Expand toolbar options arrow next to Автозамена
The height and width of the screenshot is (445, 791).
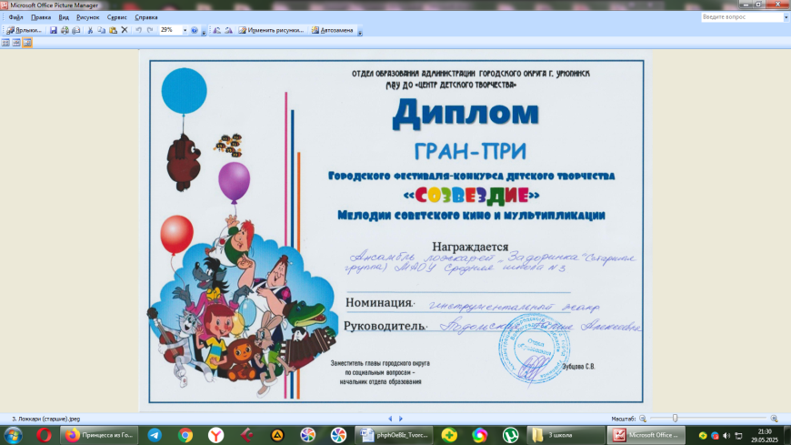360,32
